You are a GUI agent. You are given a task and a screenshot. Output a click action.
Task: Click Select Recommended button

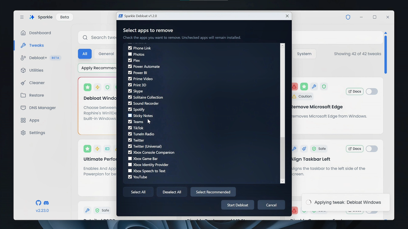tap(213, 192)
